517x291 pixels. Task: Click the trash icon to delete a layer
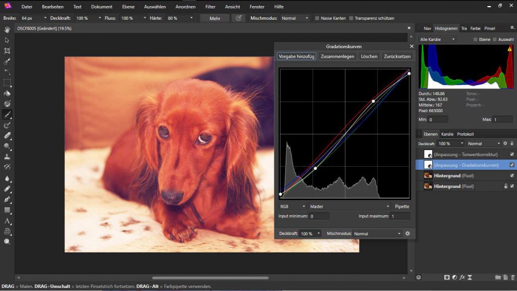coord(513,278)
